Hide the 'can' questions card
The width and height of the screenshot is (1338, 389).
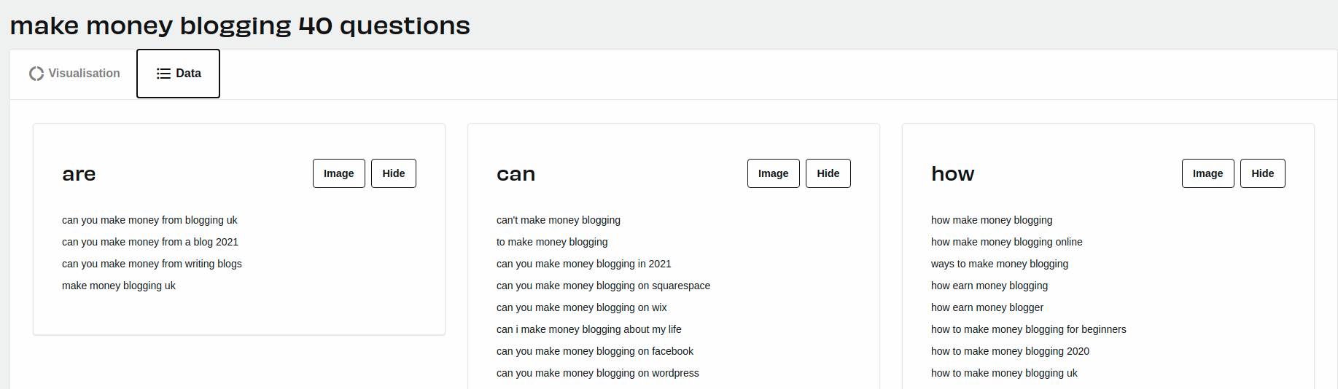coord(828,173)
